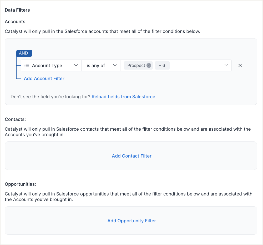263x245 pixels.
Task: Click the chevron arrow in Account Type field
Action: coord(76,66)
